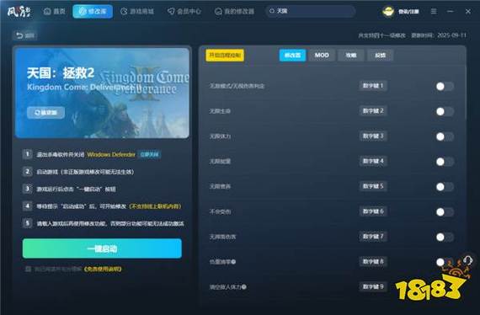Click the 数字键 4 hotkey badge
The width and height of the screenshot is (480, 315).
coord(373,161)
